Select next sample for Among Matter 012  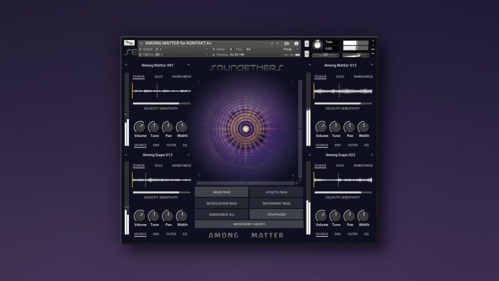pos(371,65)
